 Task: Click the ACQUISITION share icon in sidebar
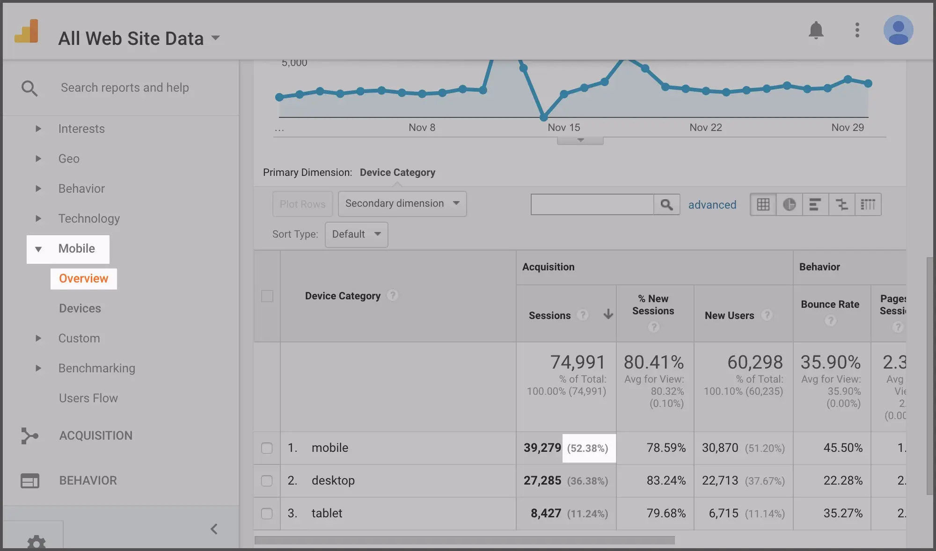(x=30, y=435)
